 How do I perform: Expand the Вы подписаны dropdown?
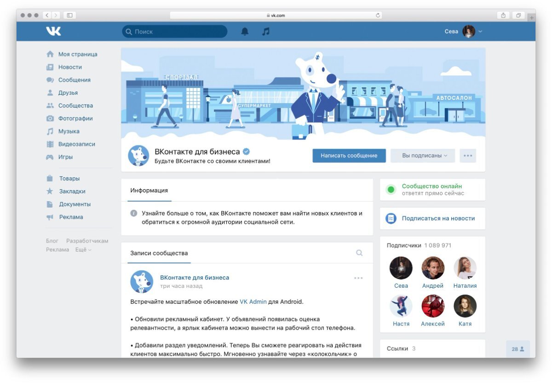tap(422, 156)
